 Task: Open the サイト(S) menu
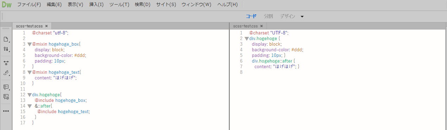tap(166, 5)
